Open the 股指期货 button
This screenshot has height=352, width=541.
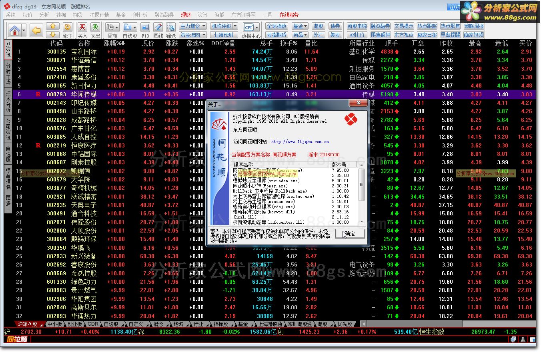click(277, 35)
